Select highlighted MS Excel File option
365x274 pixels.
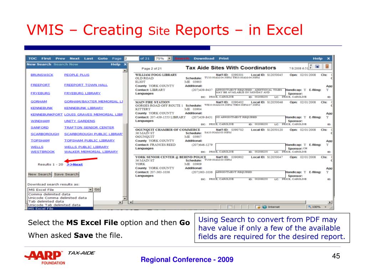60,208
